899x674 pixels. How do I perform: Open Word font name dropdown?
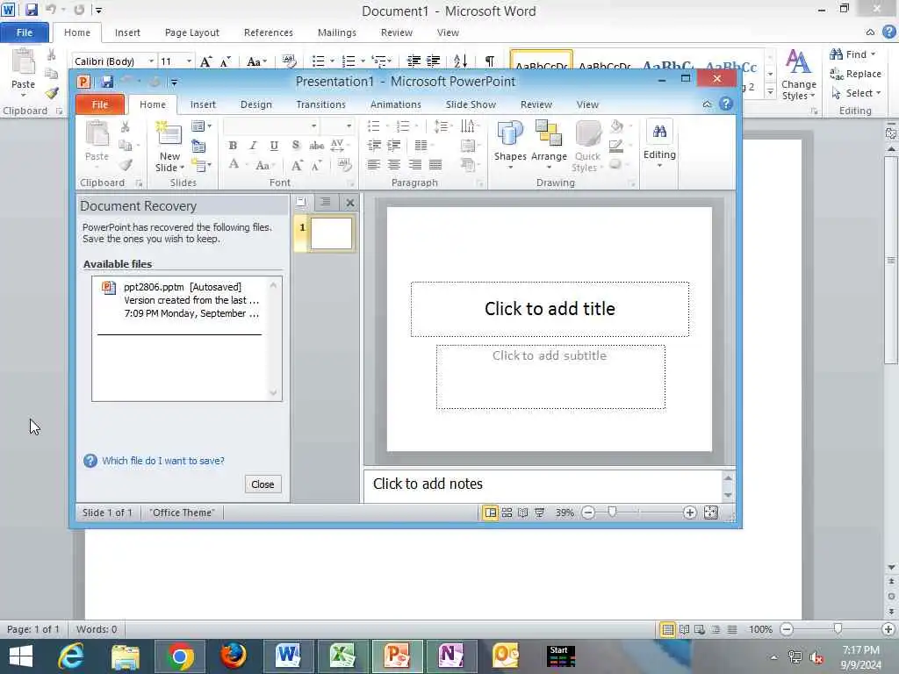coord(151,61)
